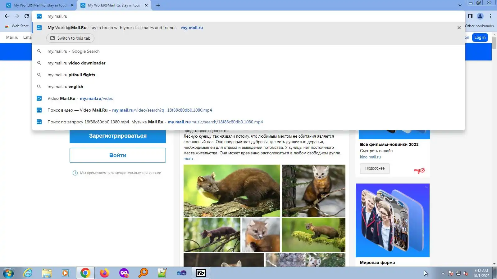Pick the 'my.mail.ru video downloader' suggestion
This screenshot has width=497, height=279.
[248, 63]
